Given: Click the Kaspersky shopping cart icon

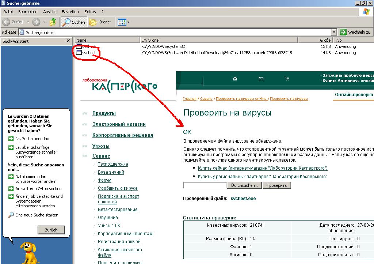Looking at the screenshot, I should click(x=287, y=79).
